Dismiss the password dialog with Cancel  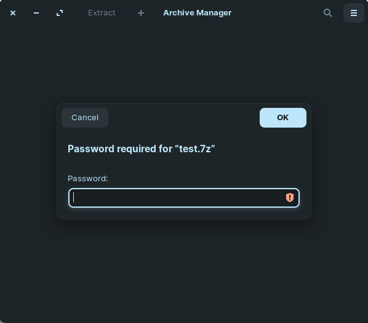tap(85, 118)
